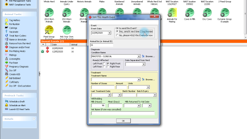Open the Vaccinate task

14,32
